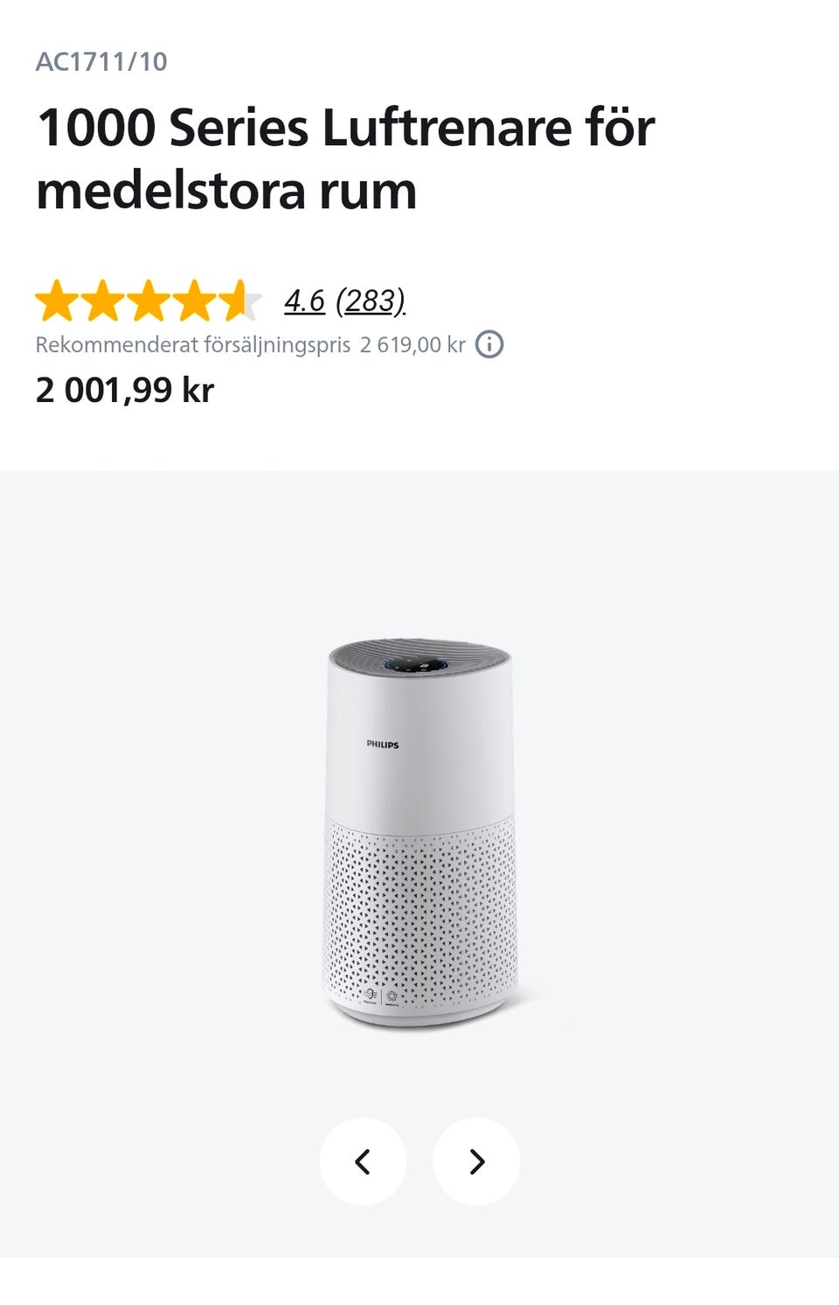This screenshot has width=839, height=1305.
Task: Click the first yellow rating star
Action: coord(57,301)
